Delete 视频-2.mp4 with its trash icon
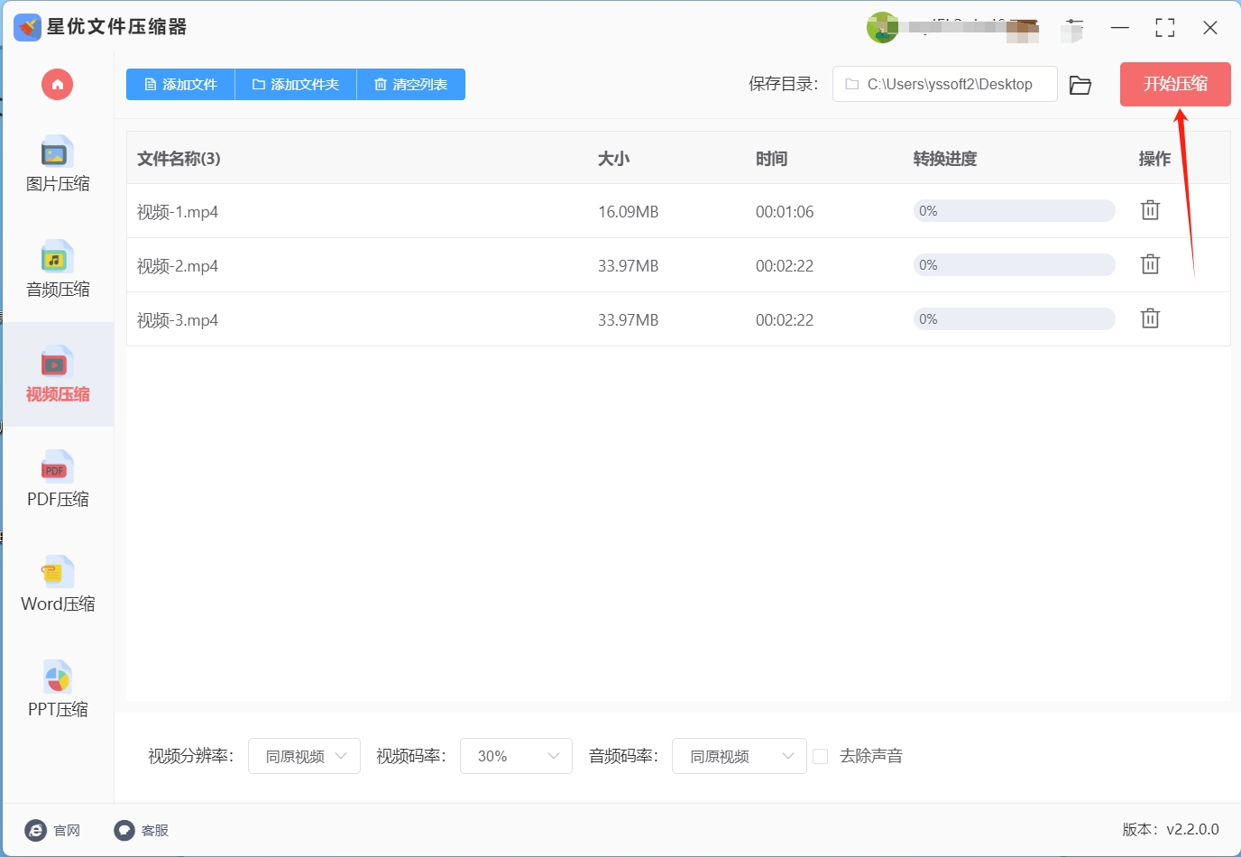Screen dimensions: 1241x857 pyautogui.click(x=1150, y=264)
